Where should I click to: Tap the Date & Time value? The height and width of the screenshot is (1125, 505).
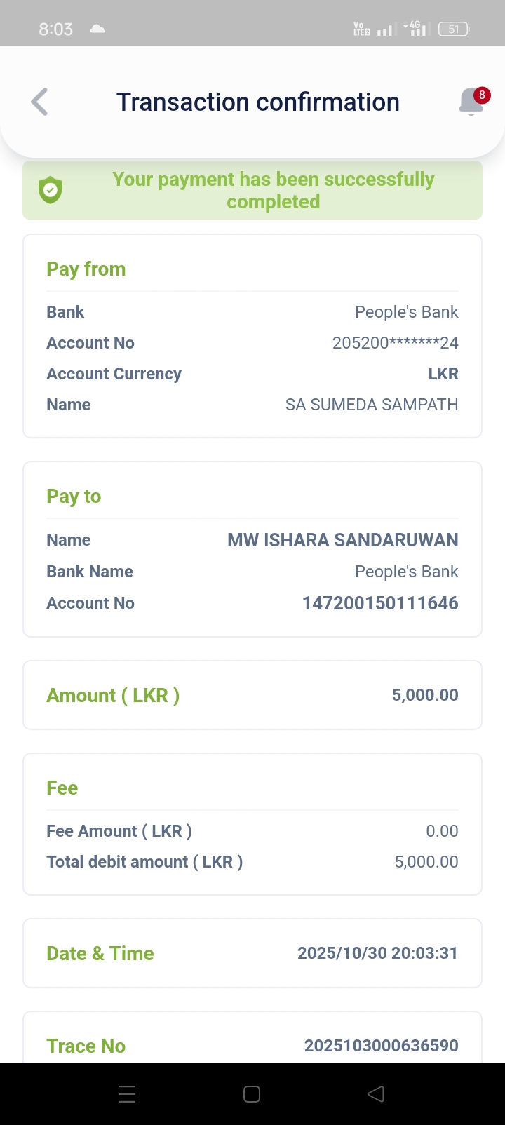coord(377,953)
